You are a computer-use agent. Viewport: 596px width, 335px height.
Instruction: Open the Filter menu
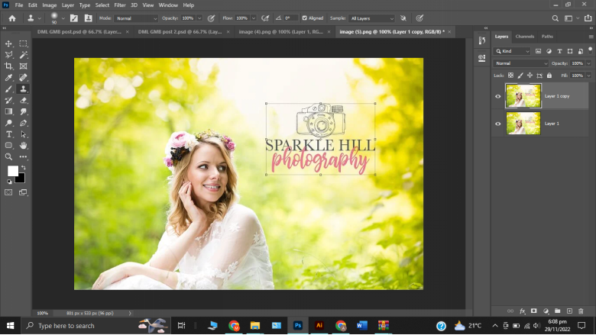[120, 5]
